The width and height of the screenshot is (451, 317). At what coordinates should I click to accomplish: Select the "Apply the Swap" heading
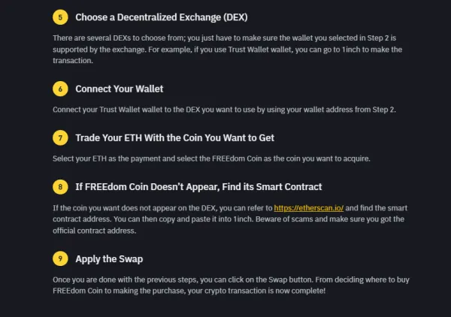(x=109, y=258)
